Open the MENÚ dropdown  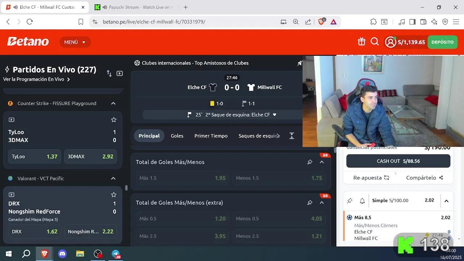[75, 42]
